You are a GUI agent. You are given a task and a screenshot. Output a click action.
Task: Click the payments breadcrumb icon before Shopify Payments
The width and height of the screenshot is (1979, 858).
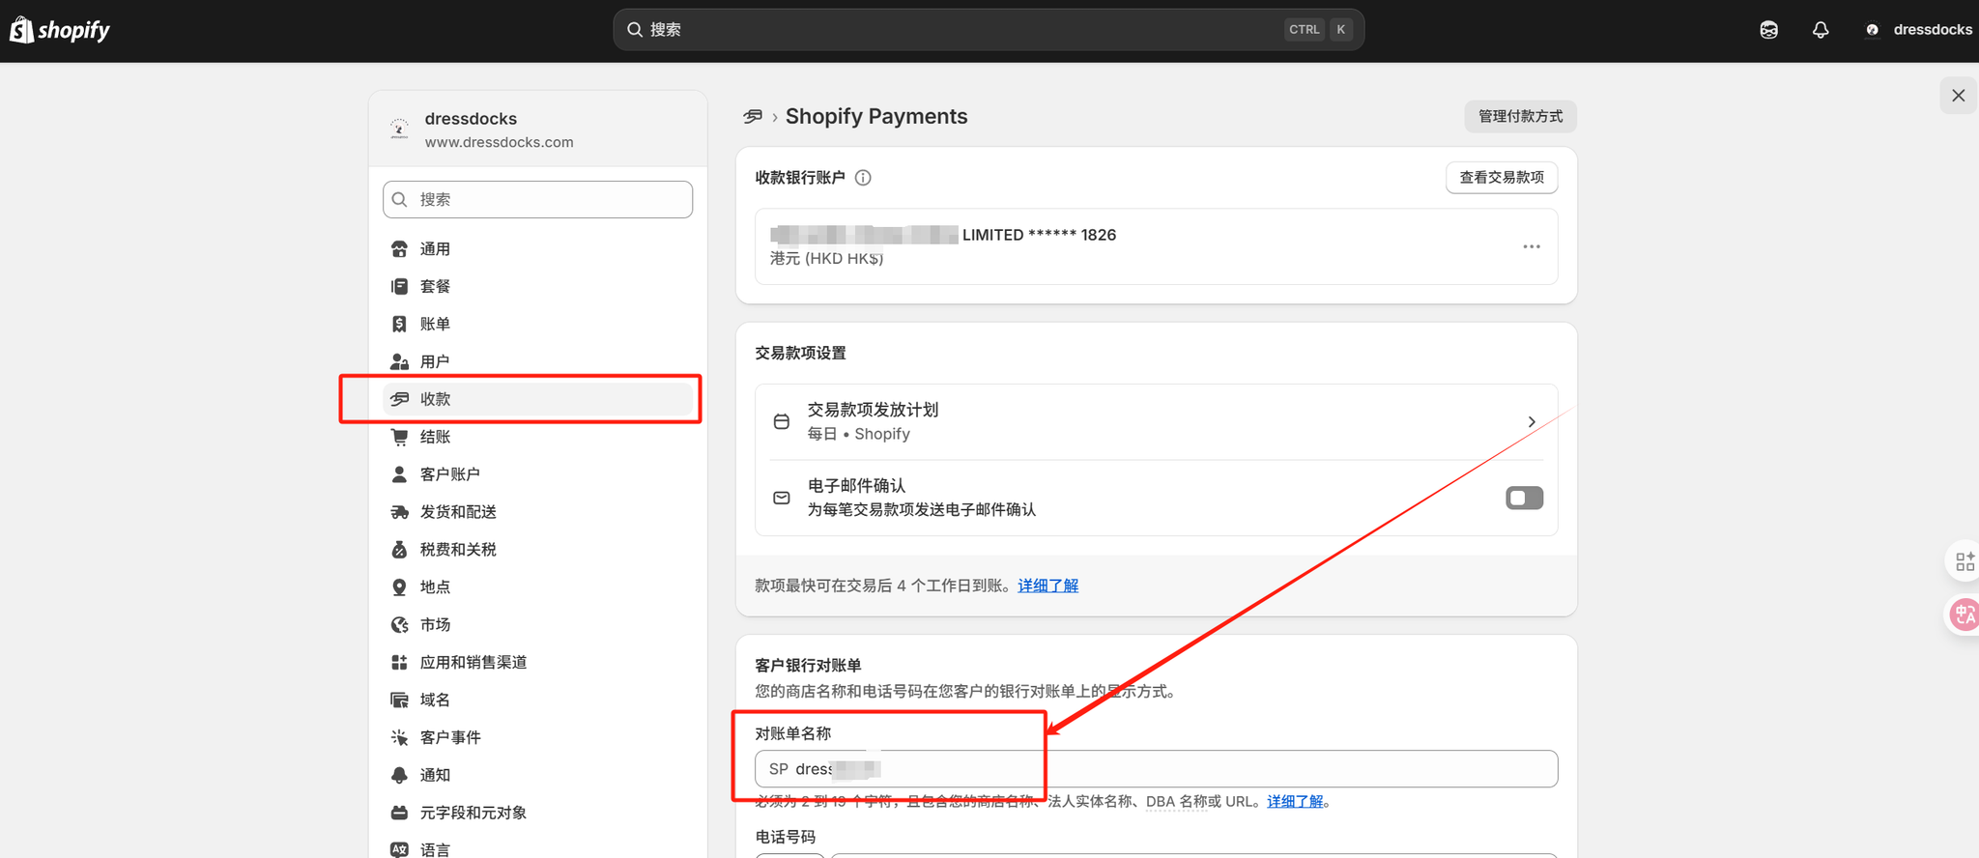click(x=753, y=117)
